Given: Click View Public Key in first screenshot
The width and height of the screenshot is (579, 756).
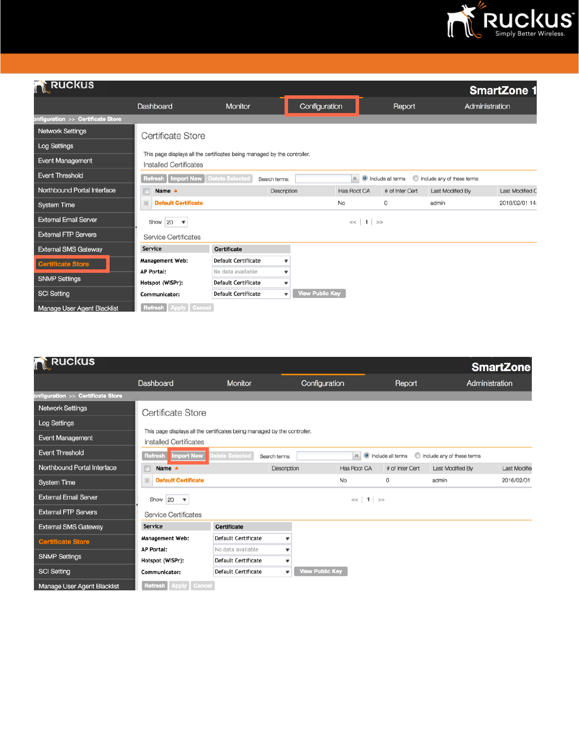Looking at the screenshot, I should tap(319, 293).
